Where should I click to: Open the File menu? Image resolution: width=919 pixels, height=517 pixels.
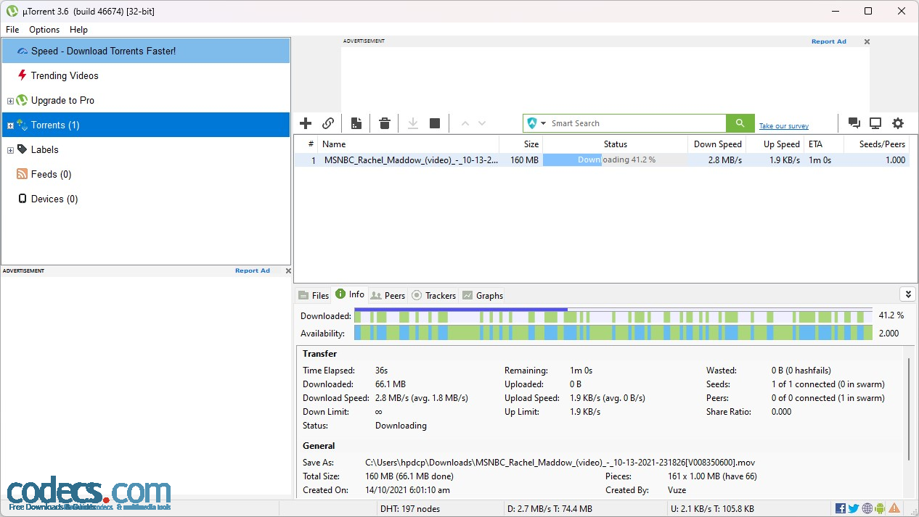[12, 30]
